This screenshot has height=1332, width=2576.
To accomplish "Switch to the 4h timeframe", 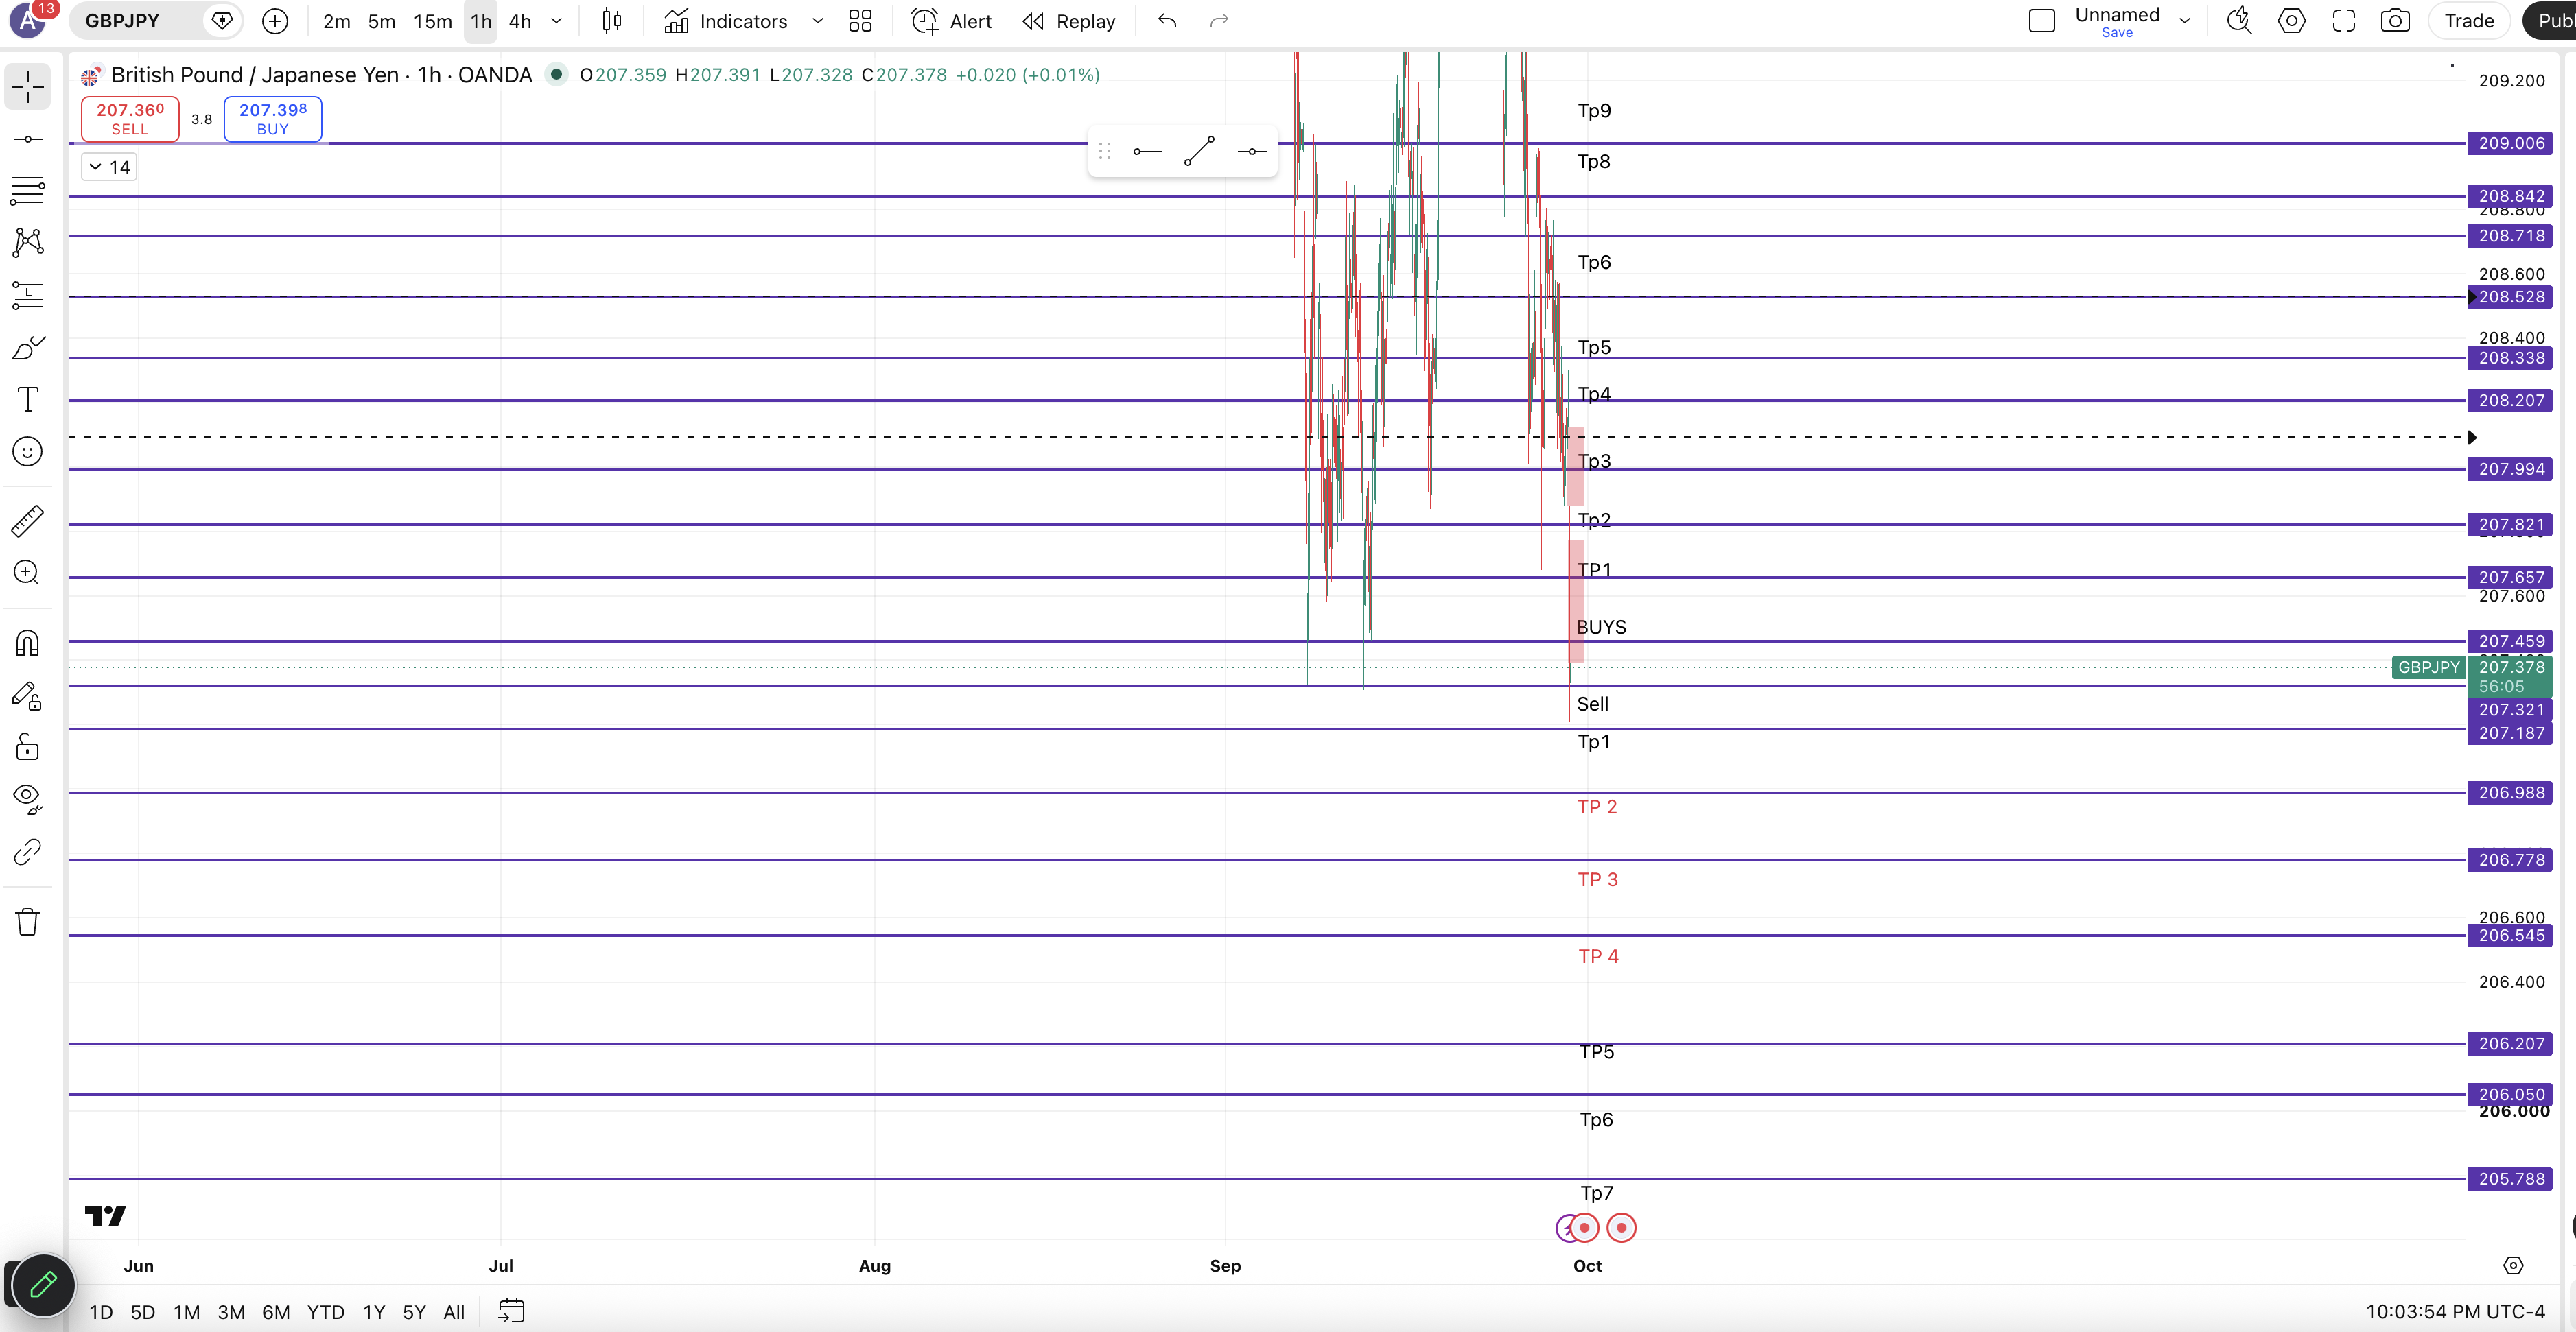I will coord(520,21).
